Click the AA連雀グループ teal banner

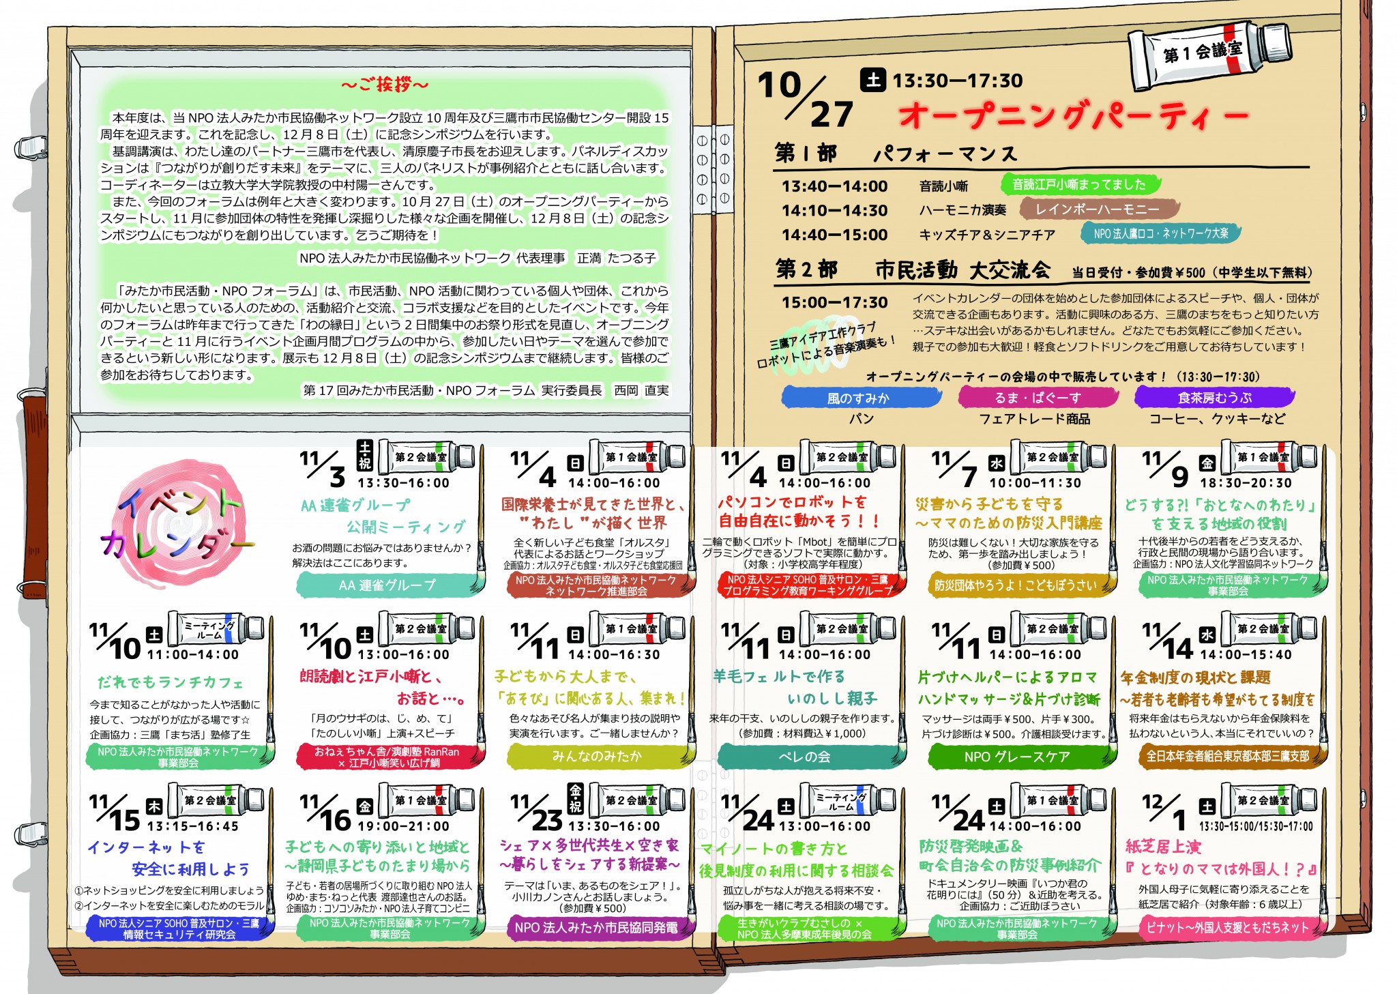tap(387, 585)
